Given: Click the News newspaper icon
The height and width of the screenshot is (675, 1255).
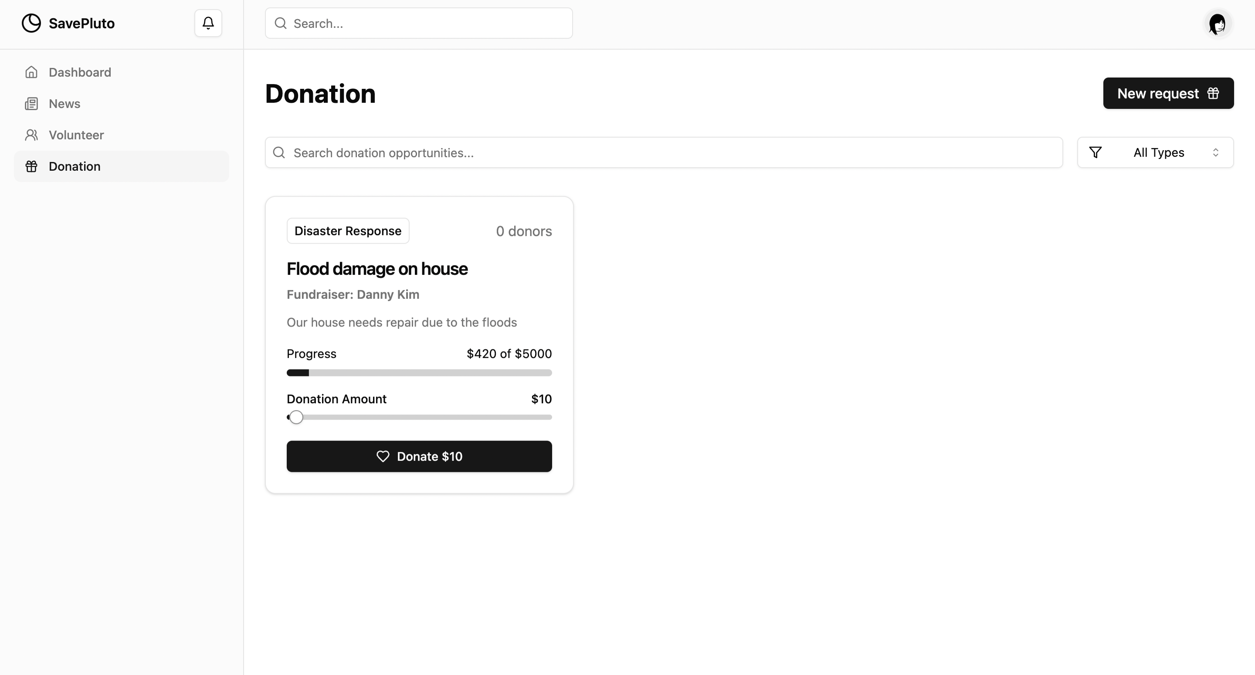Looking at the screenshot, I should [31, 104].
